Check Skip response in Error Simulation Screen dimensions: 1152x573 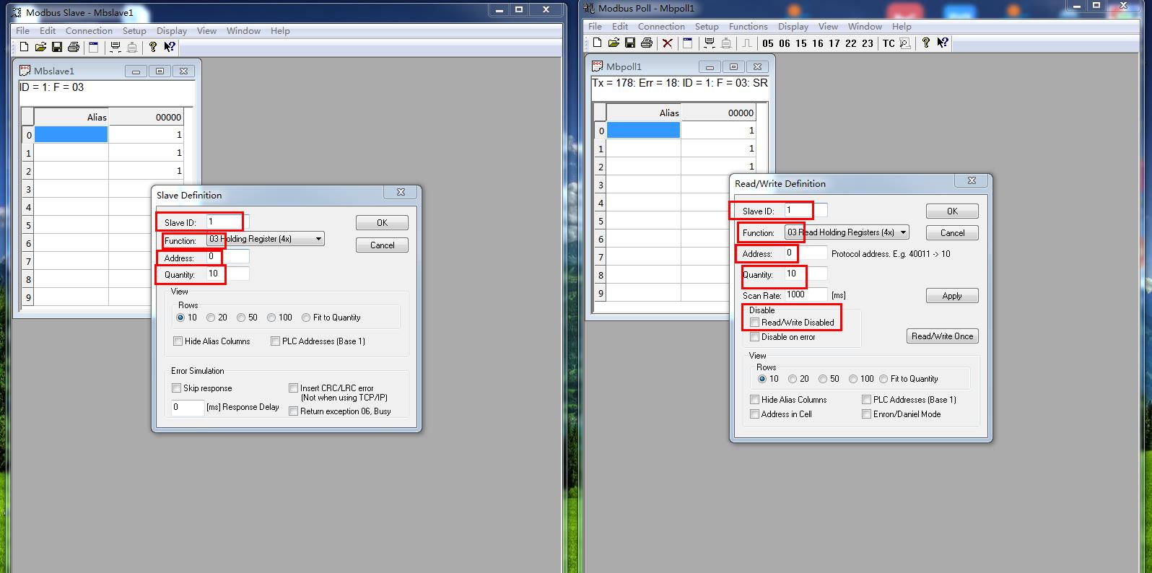(177, 388)
